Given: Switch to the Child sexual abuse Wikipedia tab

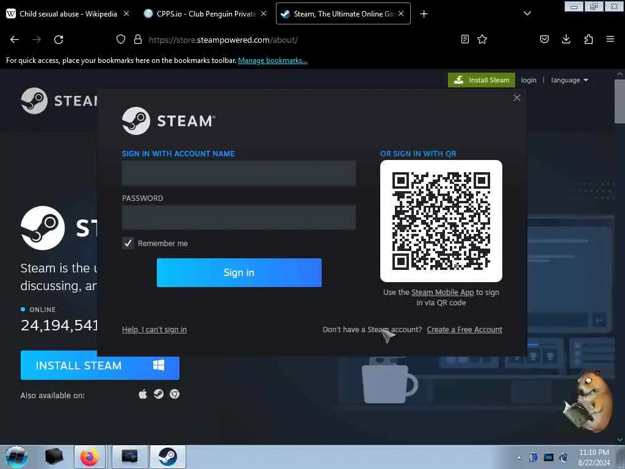Looking at the screenshot, I should (68, 13).
